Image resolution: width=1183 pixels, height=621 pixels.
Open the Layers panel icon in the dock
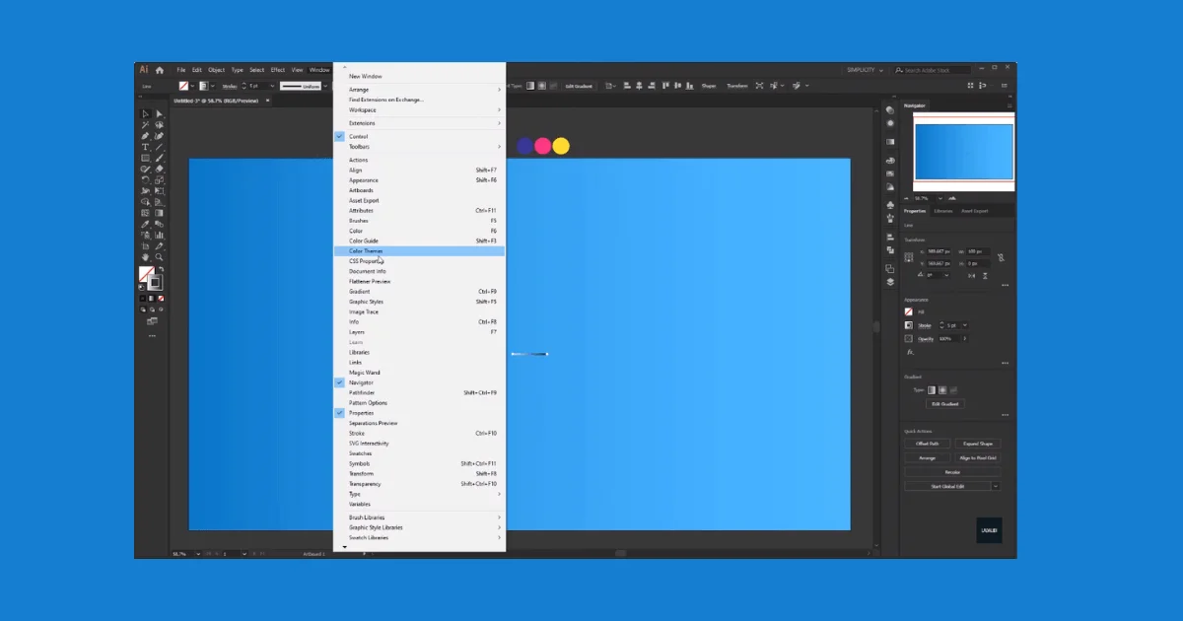890,281
